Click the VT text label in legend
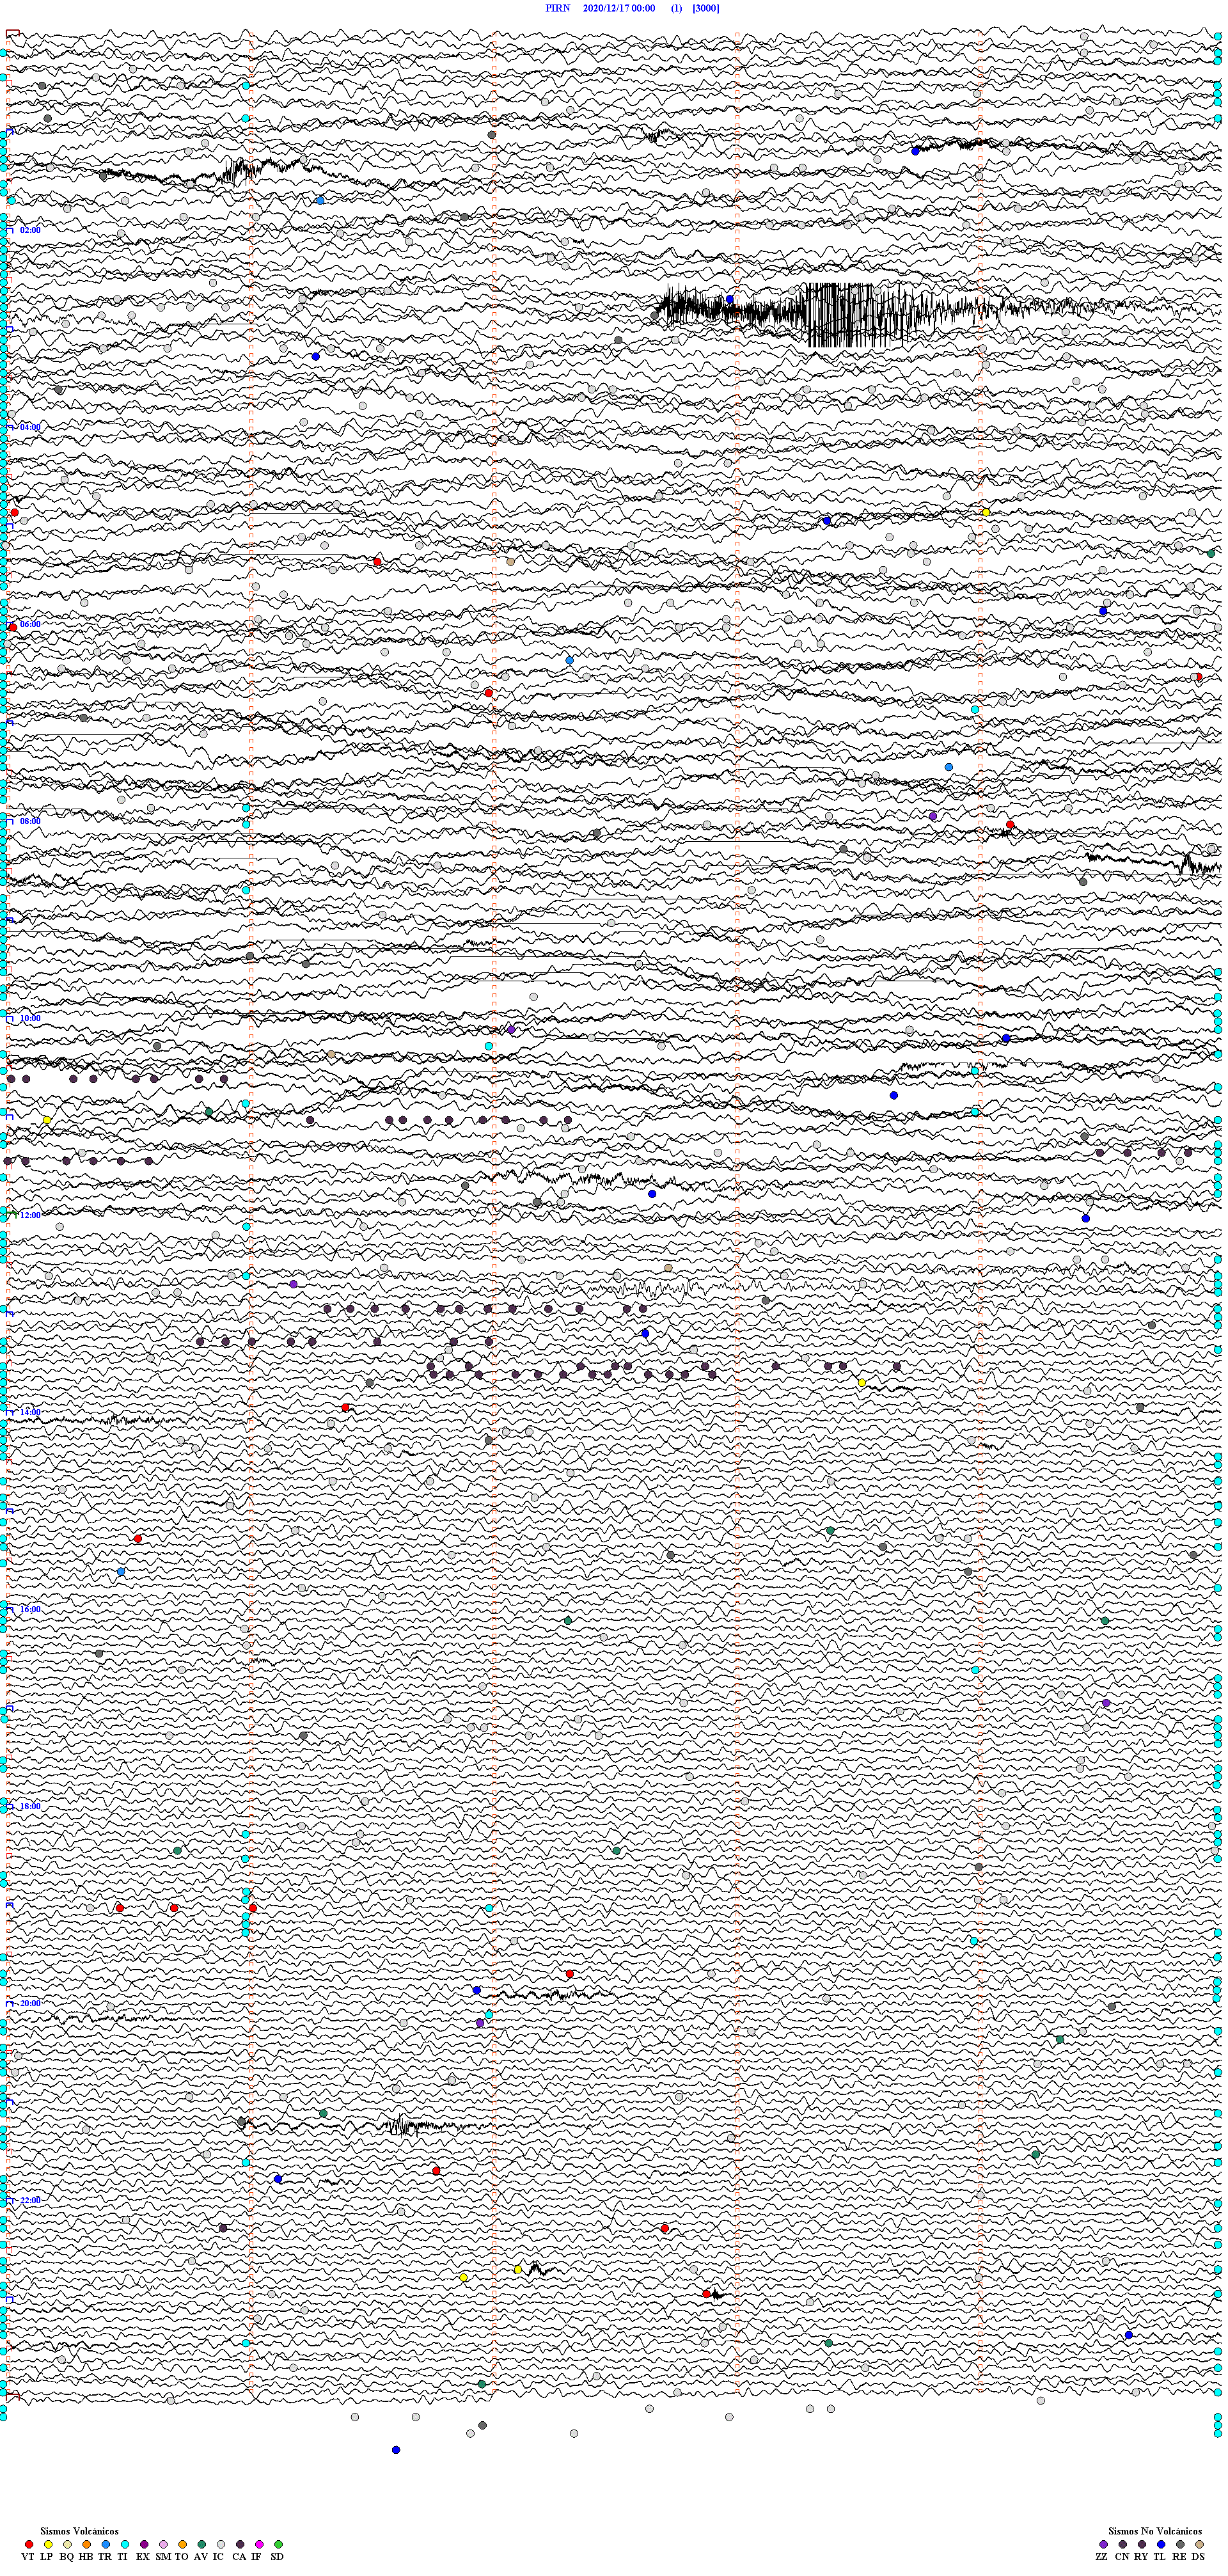This screenshot has width=1228, height=2576. pyautogui.click(x=27, y=2556)
